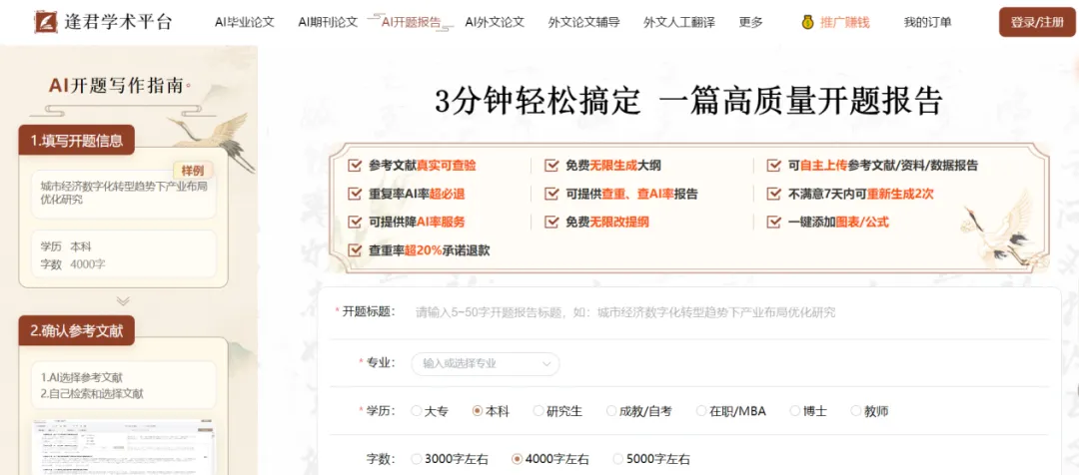Click 3分钟轻松搞定 headline text

click(x=539, y=103)
